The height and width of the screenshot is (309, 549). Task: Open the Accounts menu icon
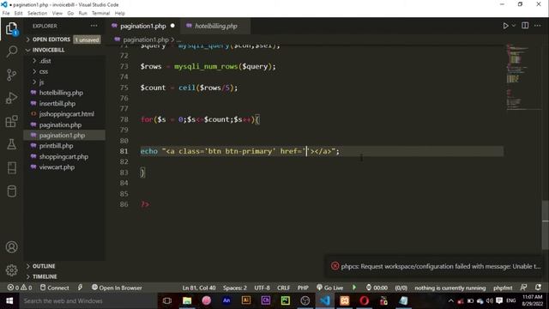coord(11,247)
